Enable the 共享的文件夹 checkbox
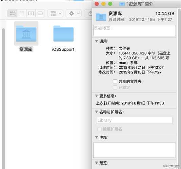This screenshot has width=181, height=169. [115, 81]
